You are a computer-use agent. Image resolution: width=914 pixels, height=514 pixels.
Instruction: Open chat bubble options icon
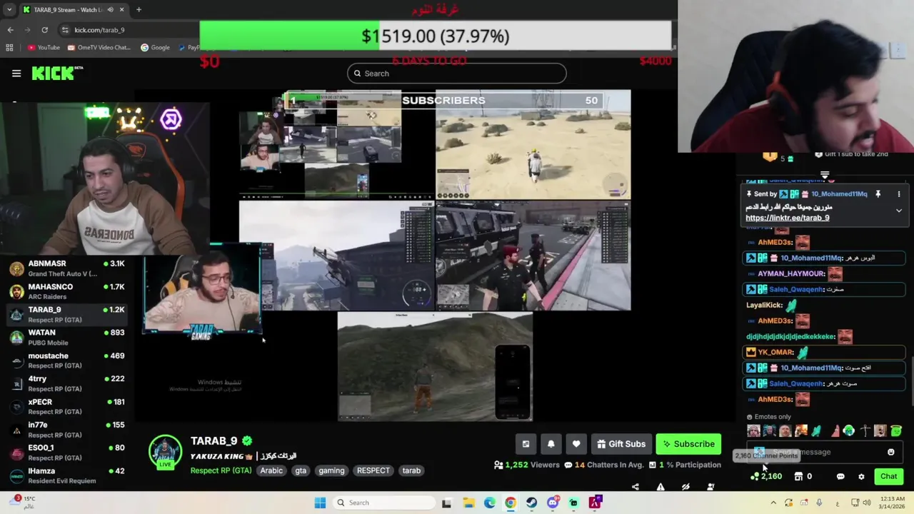(840, 476)
